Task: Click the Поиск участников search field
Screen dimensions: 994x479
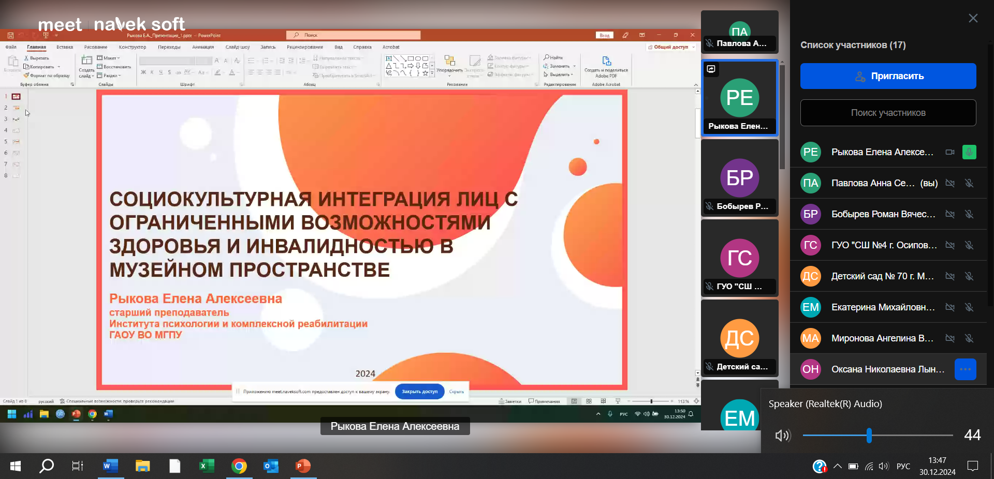Action: (888, 113)
